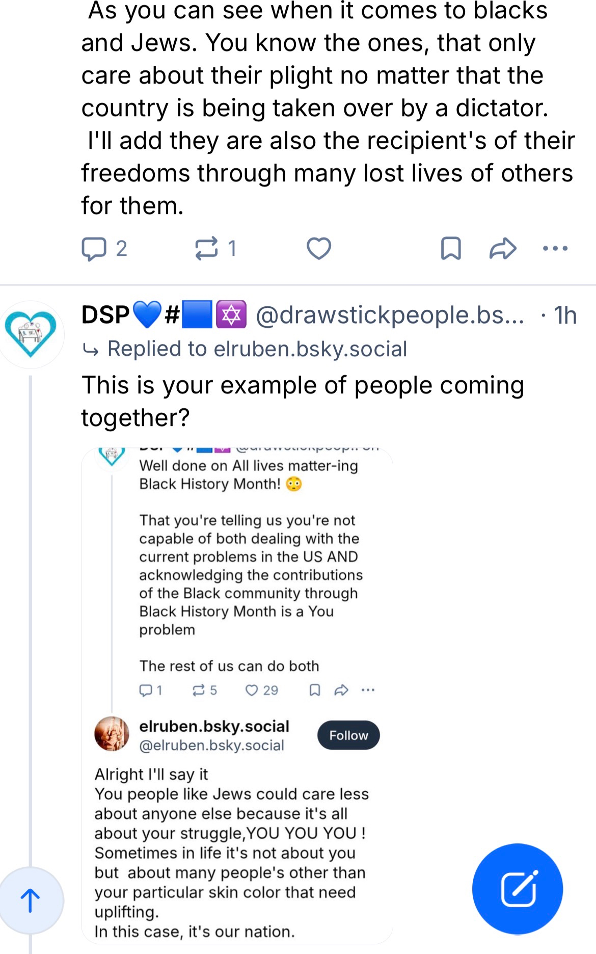Open elruben's avatar in quoted post
Image resolution: width=596 pixels, height=954 pixels.
point(112,734)
